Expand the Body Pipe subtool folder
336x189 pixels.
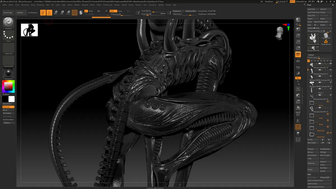312,128
